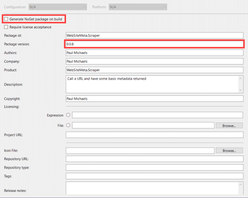The image size is (248, 198).
Task: Focus the Repository type field
Action: (x=155, y=167)
